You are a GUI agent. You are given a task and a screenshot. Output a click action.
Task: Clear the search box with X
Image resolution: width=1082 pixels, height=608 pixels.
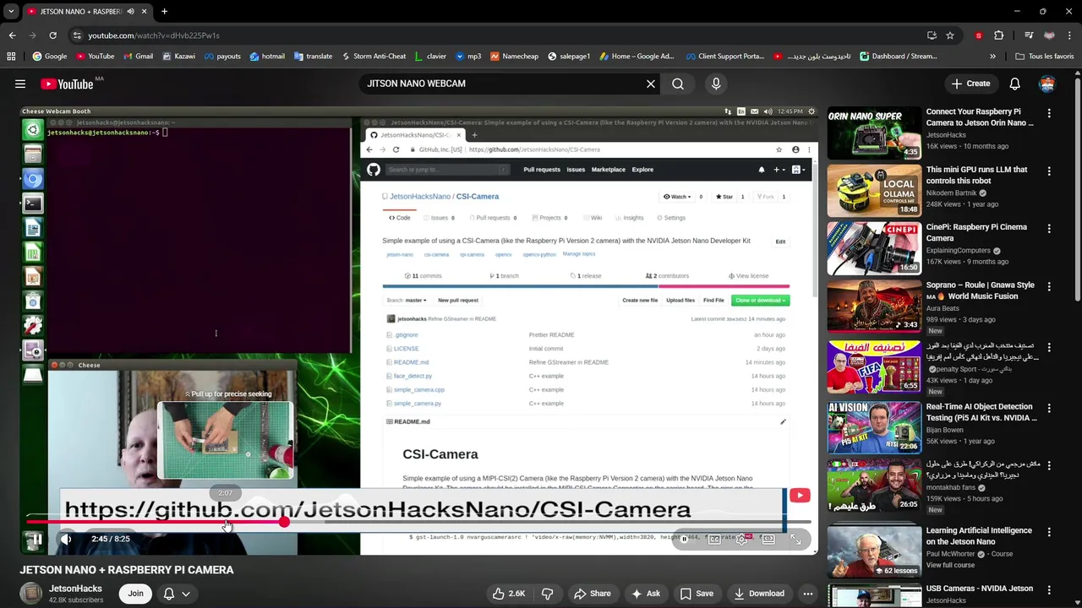(x=651, y=84)
